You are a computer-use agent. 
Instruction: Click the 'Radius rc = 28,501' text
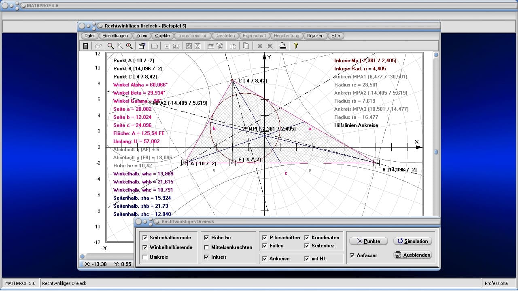pyautogui.click(x=356, y=85)
